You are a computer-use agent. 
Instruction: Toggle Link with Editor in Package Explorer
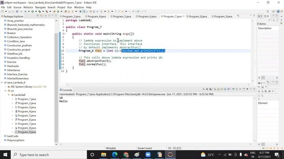[x=41, y=16]
